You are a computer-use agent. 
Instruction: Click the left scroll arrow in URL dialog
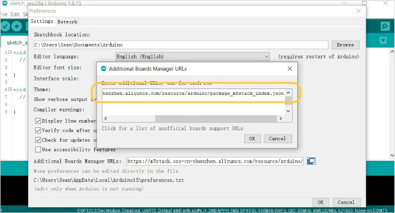105,119
